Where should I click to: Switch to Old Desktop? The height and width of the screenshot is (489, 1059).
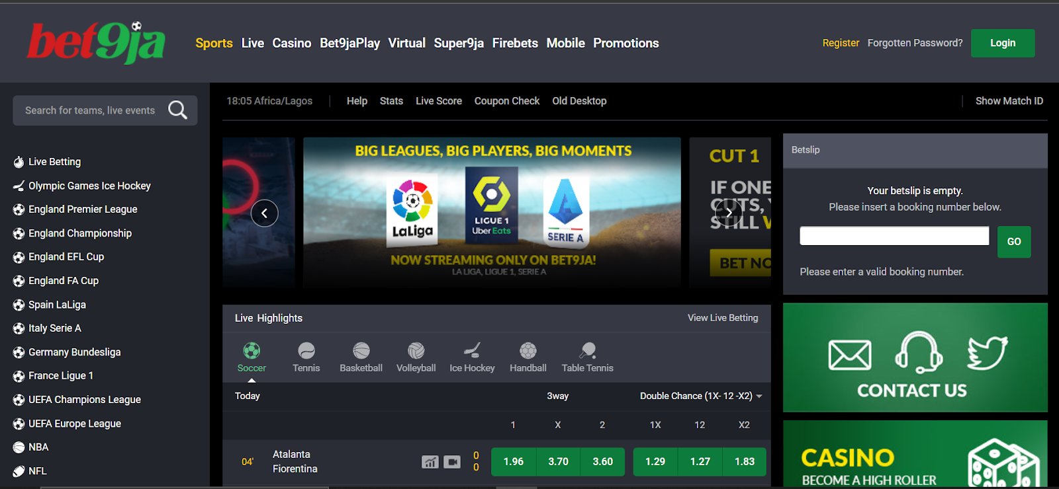579,101
